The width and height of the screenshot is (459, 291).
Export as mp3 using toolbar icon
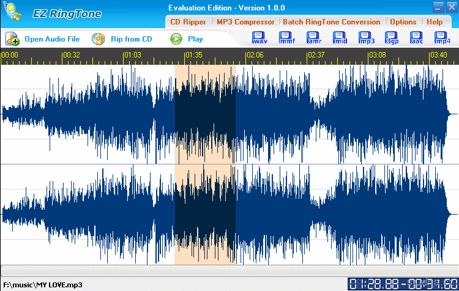pos(367,39)
